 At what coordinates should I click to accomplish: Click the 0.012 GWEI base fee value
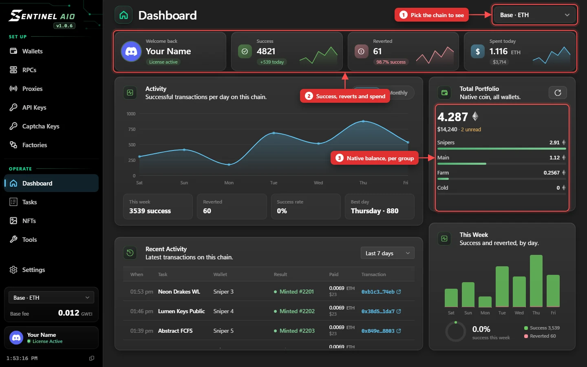tap(75, 313)
